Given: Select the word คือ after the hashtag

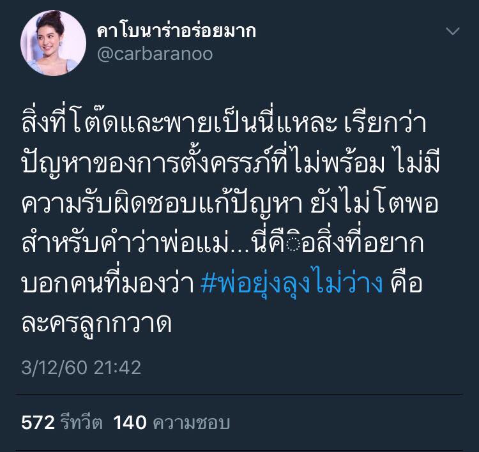Looking at the screenshot, I should (x=406, y=283).
